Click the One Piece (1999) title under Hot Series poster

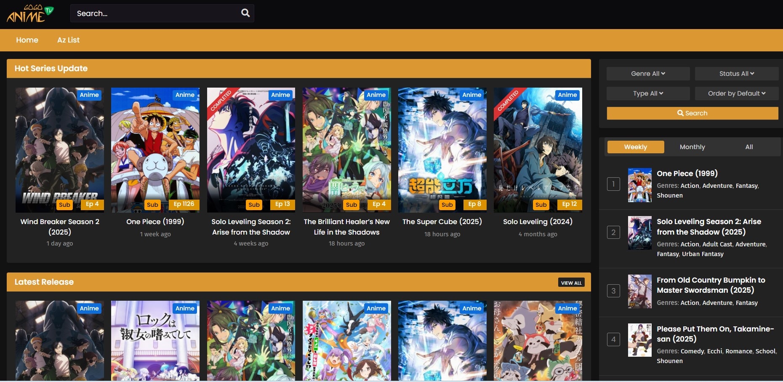click(155, 222)
